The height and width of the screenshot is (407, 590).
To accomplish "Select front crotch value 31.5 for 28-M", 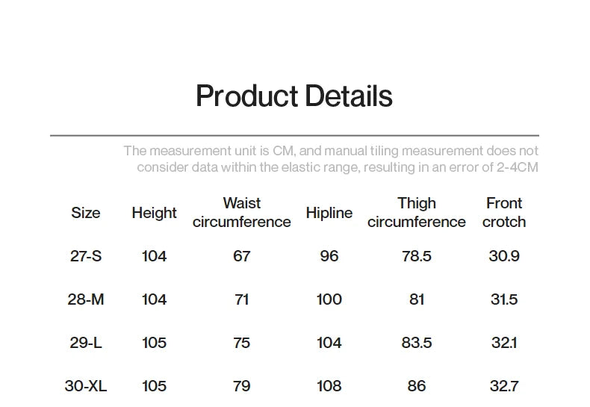I will 503,299.
